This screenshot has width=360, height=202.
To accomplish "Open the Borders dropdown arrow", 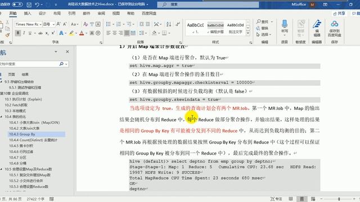I will click(x=169, y=33).
